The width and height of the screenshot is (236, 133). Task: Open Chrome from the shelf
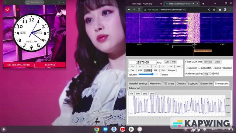pyautogui.click(x=97, y=129)
